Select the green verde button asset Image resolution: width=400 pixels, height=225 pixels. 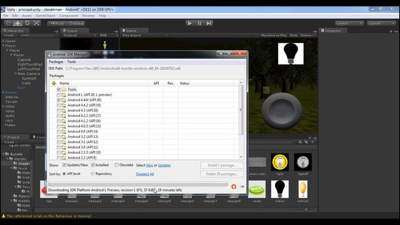257,189
